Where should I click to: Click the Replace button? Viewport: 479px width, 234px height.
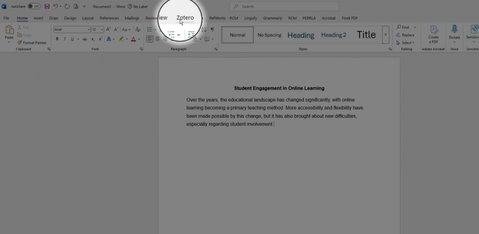(405, 35)
